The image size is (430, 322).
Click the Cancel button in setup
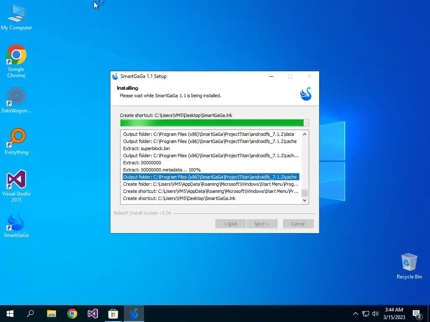[298, 224]
